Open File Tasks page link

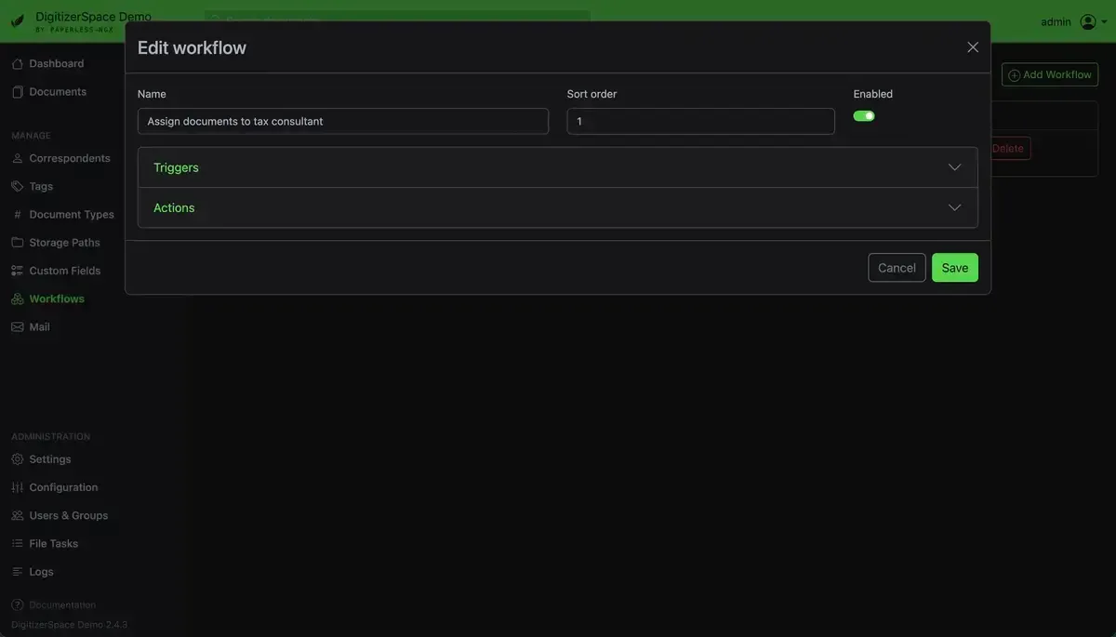[x=53, y=543]
